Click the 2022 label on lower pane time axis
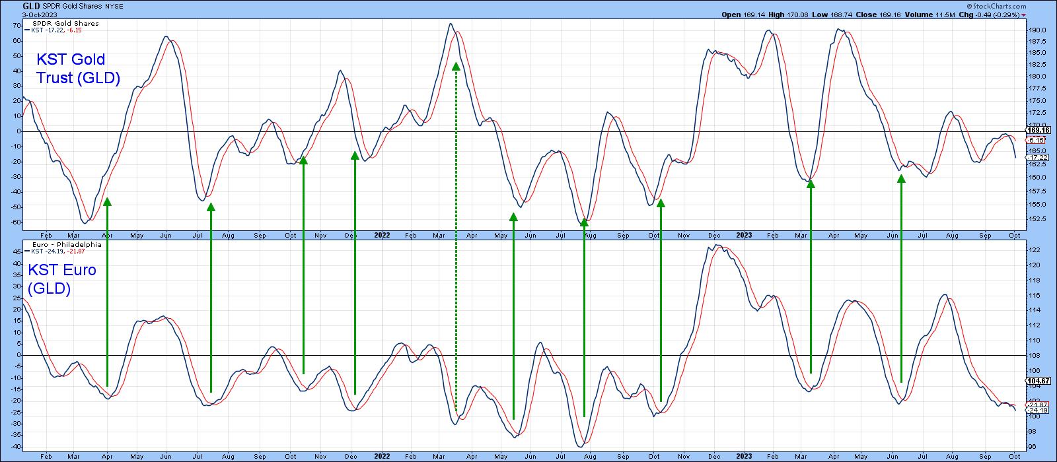The image size is (1057, 462). [382, 455]
